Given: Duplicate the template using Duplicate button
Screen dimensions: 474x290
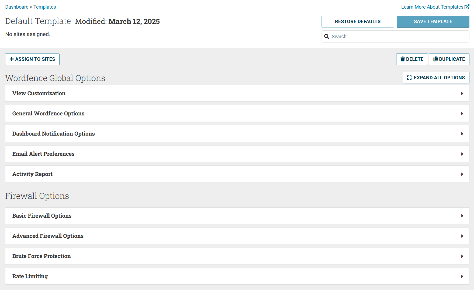Looking at the screenshot, I should click(449, 59).
